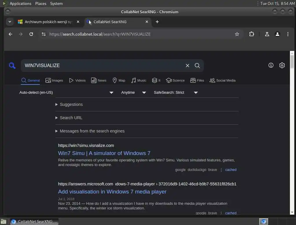The image size is (296, 225).
Task: Select the Music search category
Action: (139, 80)
